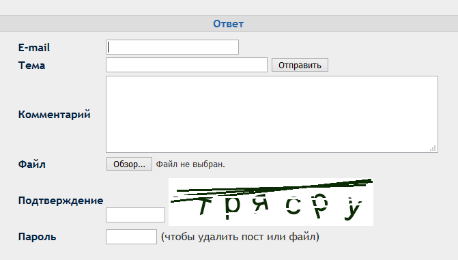This screenshot has width=458, height=260.
Task: Submit the reply with the Отправить button
Action: click(300, 65)
